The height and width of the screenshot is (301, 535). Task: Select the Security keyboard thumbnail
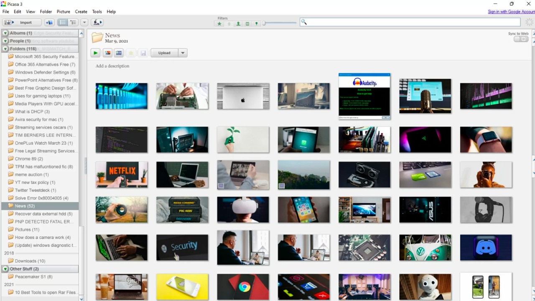pyautogui.click(x=182, y=247)
